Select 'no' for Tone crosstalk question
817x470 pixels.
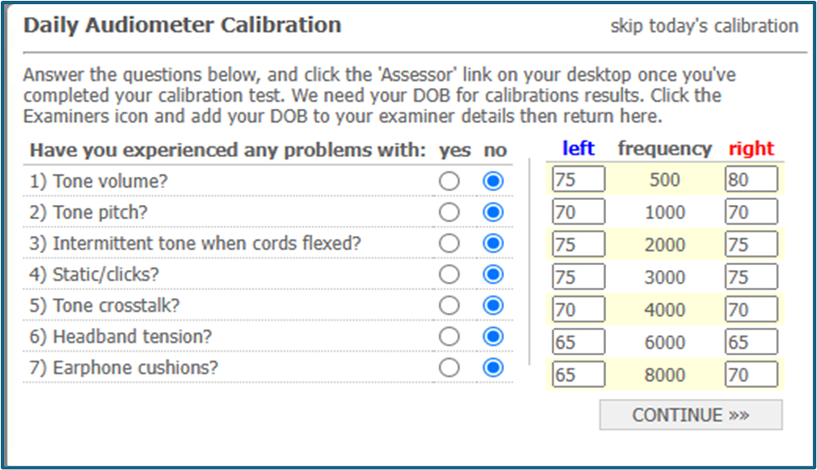tap(494, 305)
